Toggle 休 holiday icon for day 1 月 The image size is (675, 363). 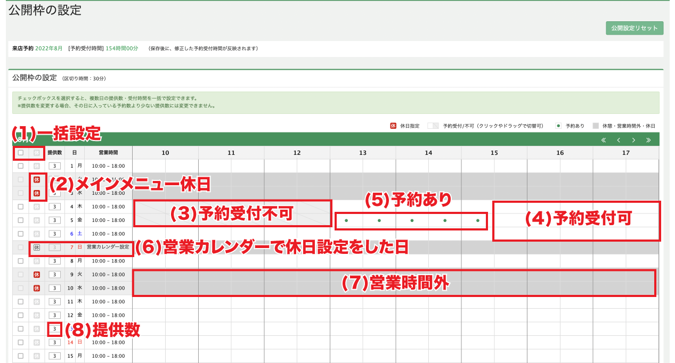37,166
